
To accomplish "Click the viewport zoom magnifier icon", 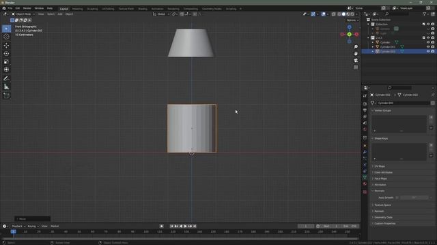I will (356, 47).
